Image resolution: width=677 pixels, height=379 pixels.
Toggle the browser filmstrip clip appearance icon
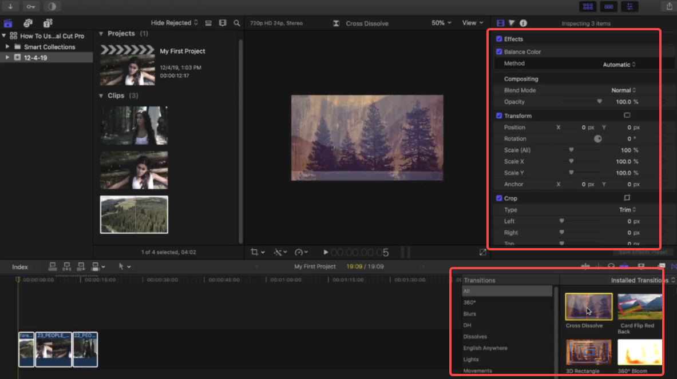(x=223, y=23)
